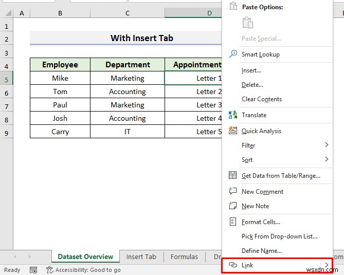Click the Translate icon in context menu

coord(233,115)
